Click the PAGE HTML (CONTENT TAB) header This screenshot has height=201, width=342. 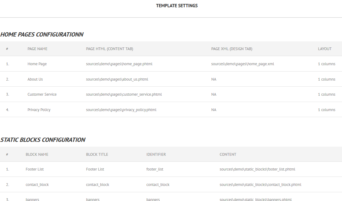pos(109,49)
